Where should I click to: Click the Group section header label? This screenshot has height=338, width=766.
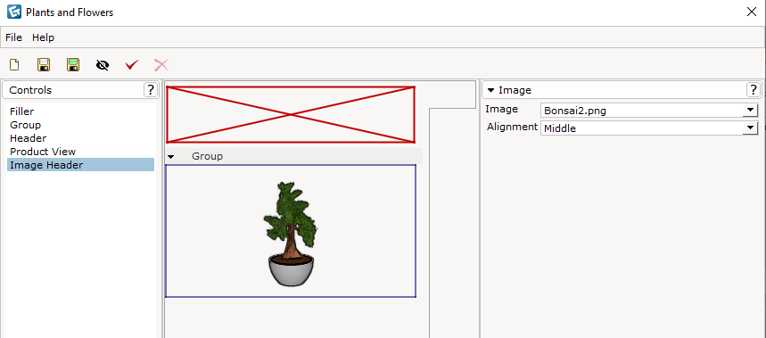click(x=207, y=156)
